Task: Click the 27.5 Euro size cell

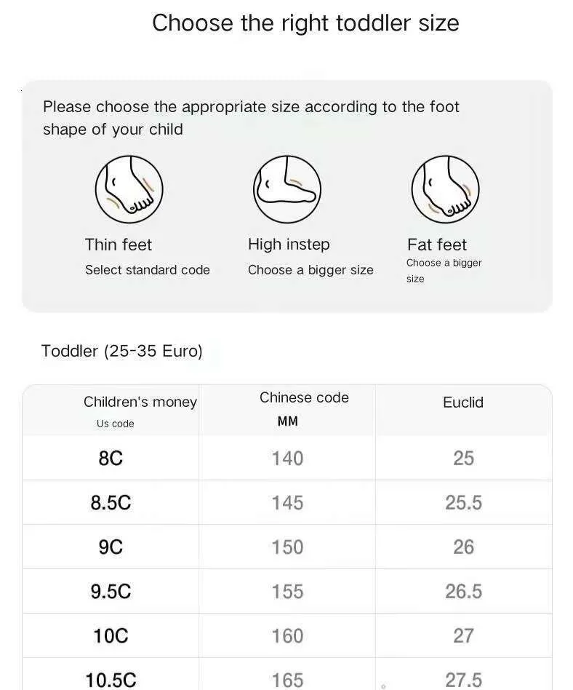Action: coord(463,680)
